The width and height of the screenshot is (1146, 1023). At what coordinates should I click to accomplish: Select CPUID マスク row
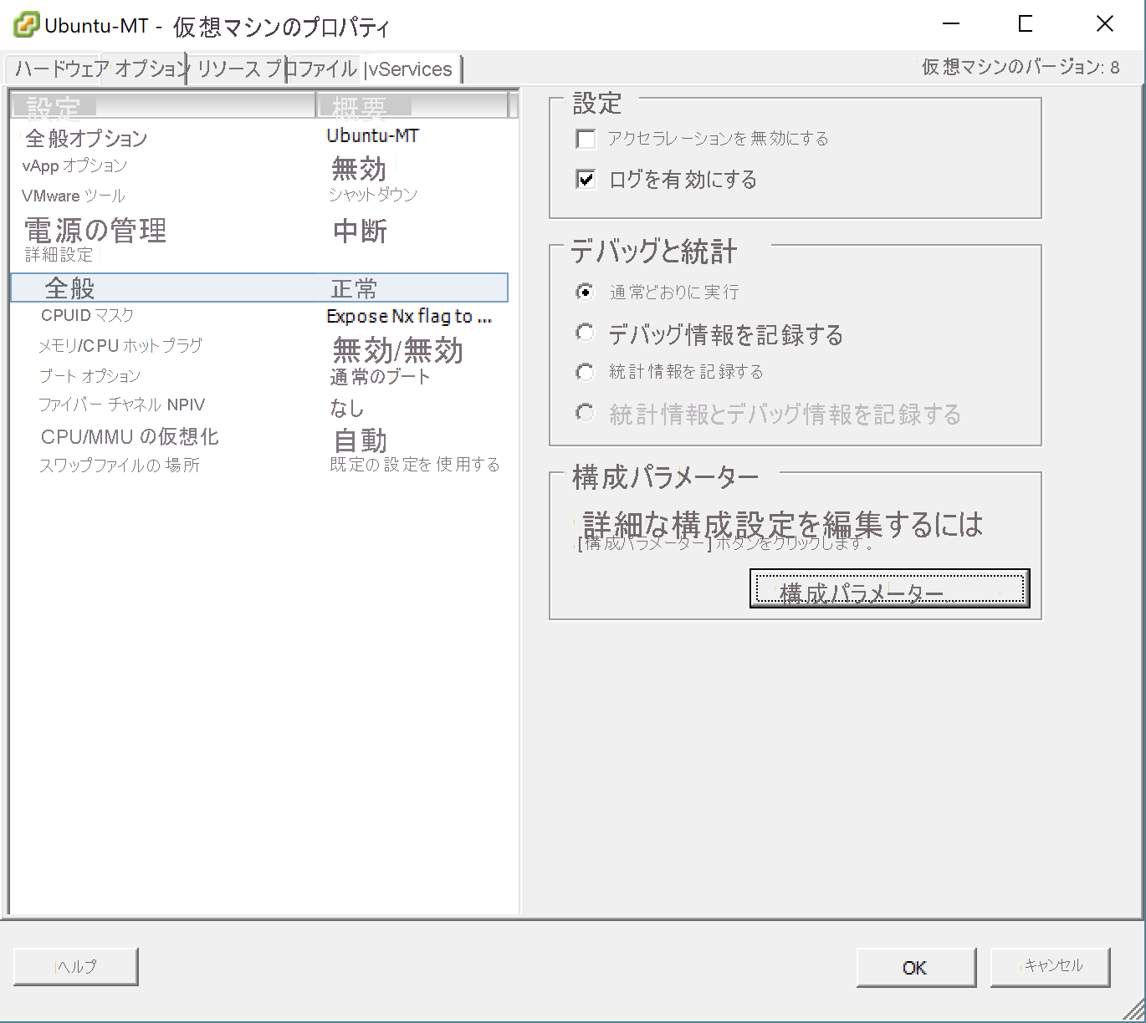point(87,315)
